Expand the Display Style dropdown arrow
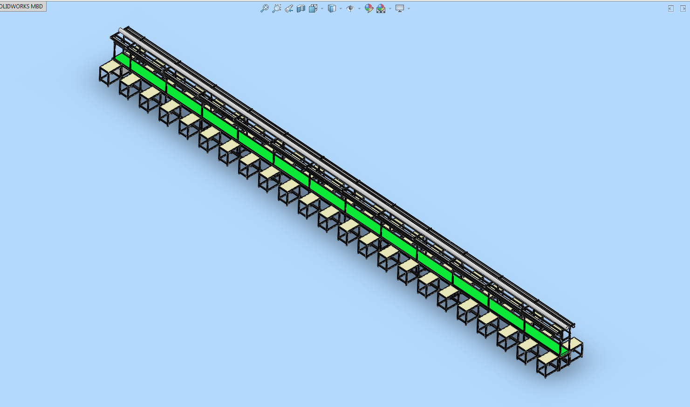This screenshot has height=407, width=690. point(341,8)
